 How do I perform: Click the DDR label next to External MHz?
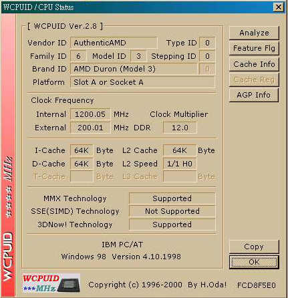click(142, 128)
